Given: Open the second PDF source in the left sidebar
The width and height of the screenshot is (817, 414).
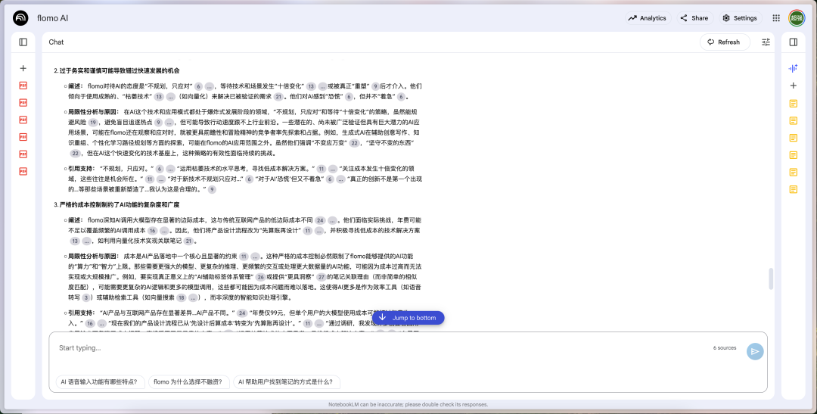Looking at the screenshot, I should [23, 103].
